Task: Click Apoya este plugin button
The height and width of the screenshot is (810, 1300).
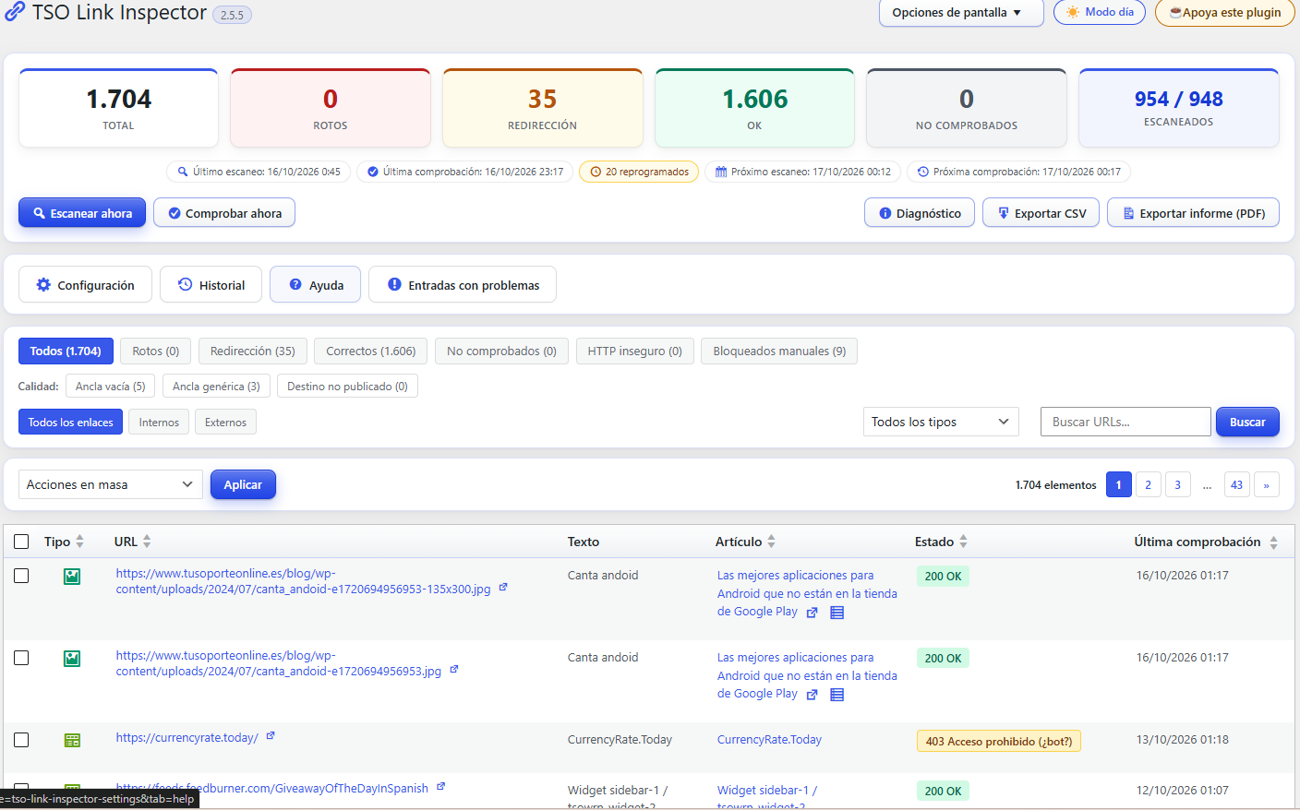Action: [1225, 13]
